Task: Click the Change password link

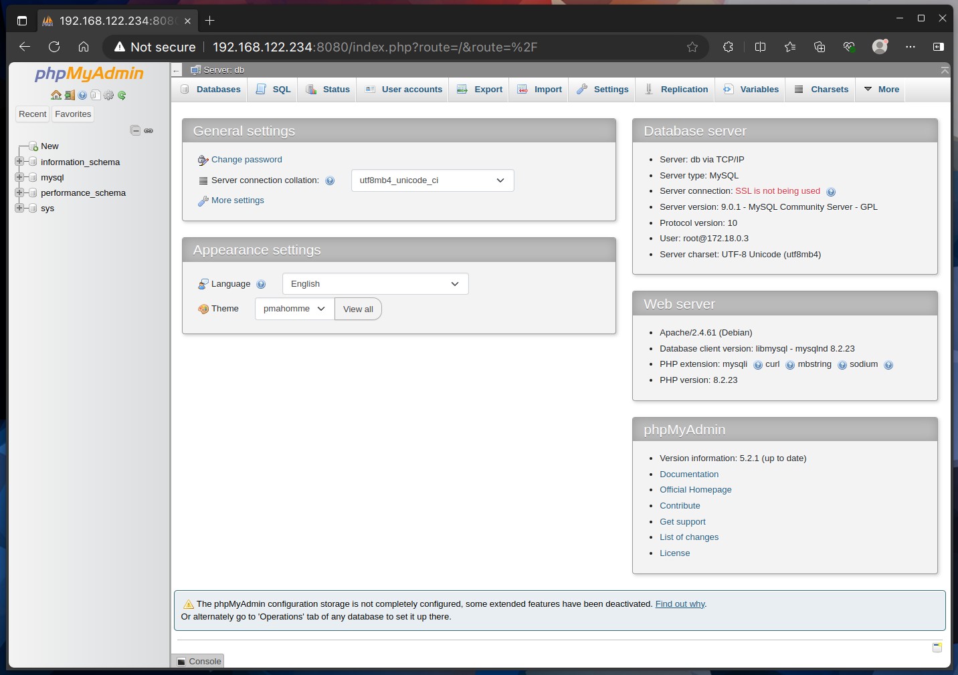Action: 246,160
